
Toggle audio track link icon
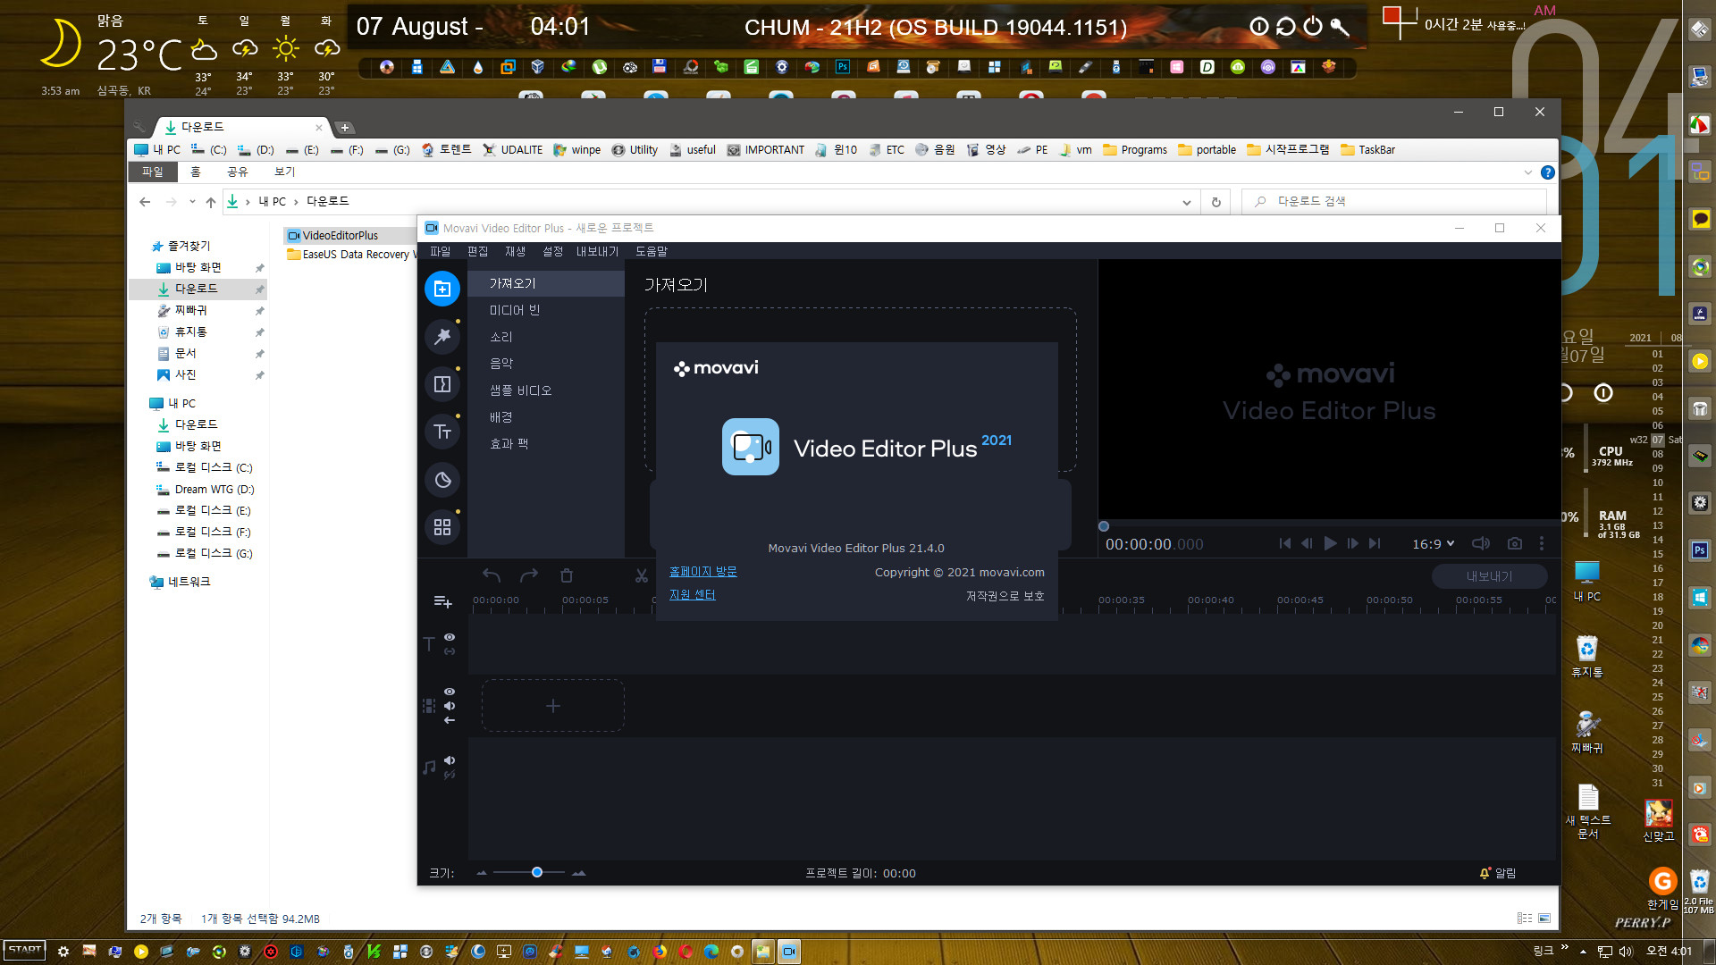tap(450, 775)
